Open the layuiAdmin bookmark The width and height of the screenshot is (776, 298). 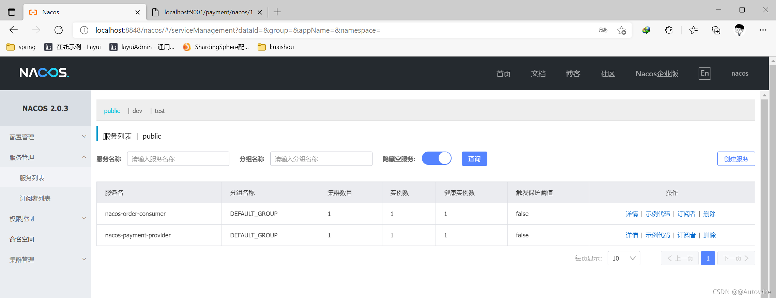coord(142,47)
